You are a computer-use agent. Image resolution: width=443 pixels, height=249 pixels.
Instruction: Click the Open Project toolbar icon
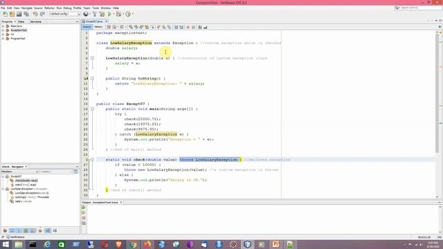point(19,14)
